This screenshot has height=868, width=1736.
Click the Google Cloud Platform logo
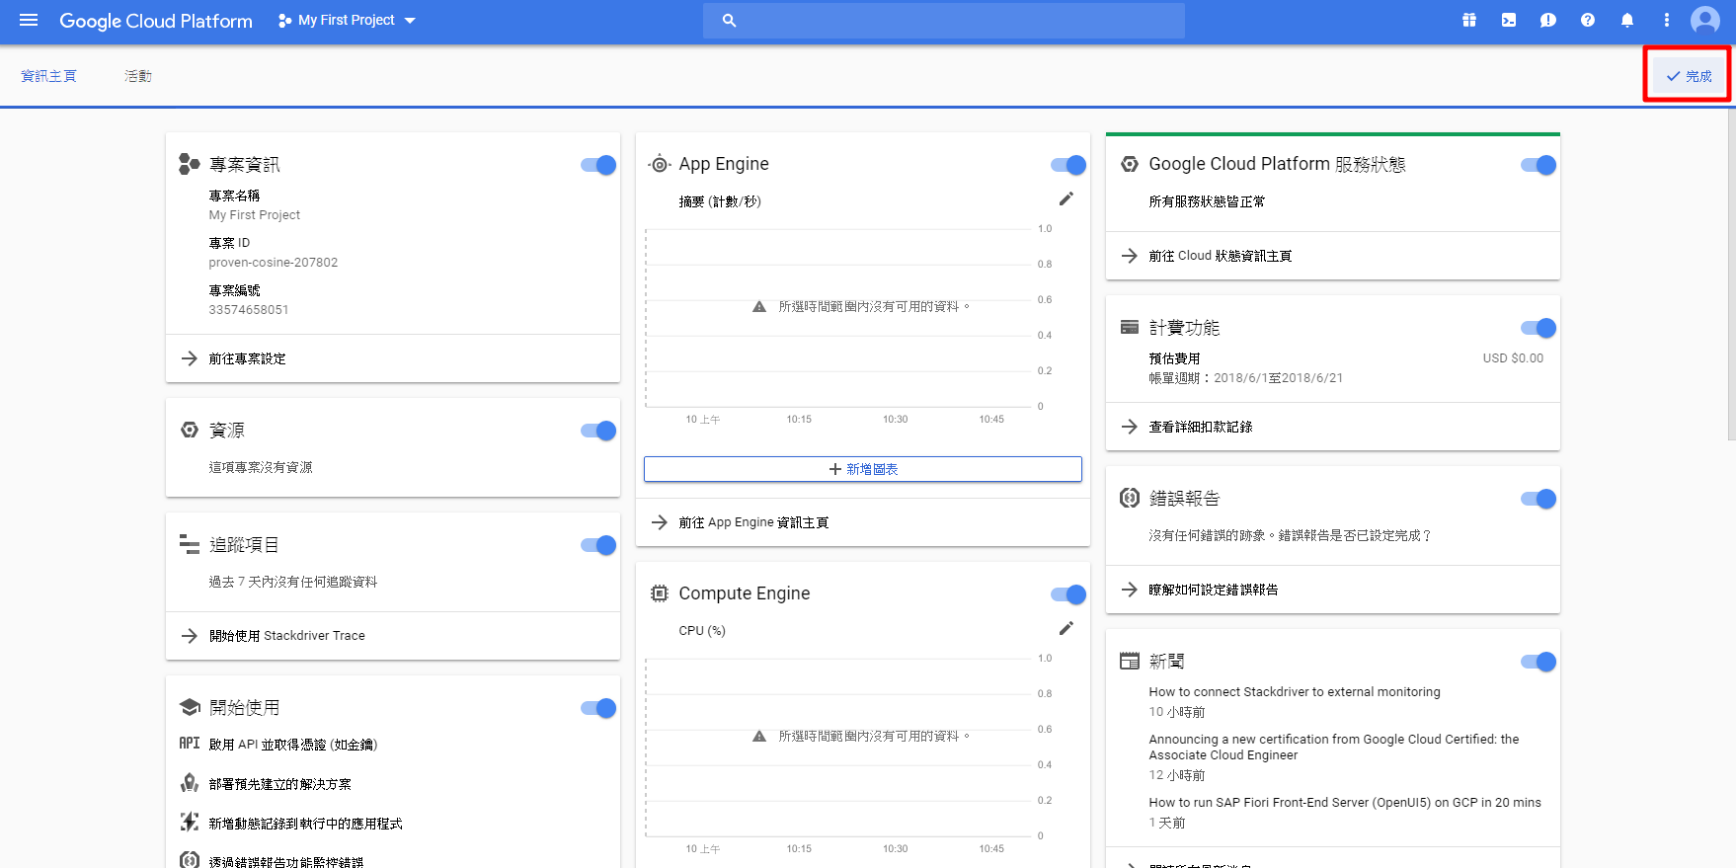(x=156, y=21)
